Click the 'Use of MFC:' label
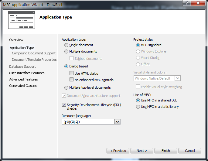Image resolution: width=208 pixels, height=161 pixels. coord(142,95)
